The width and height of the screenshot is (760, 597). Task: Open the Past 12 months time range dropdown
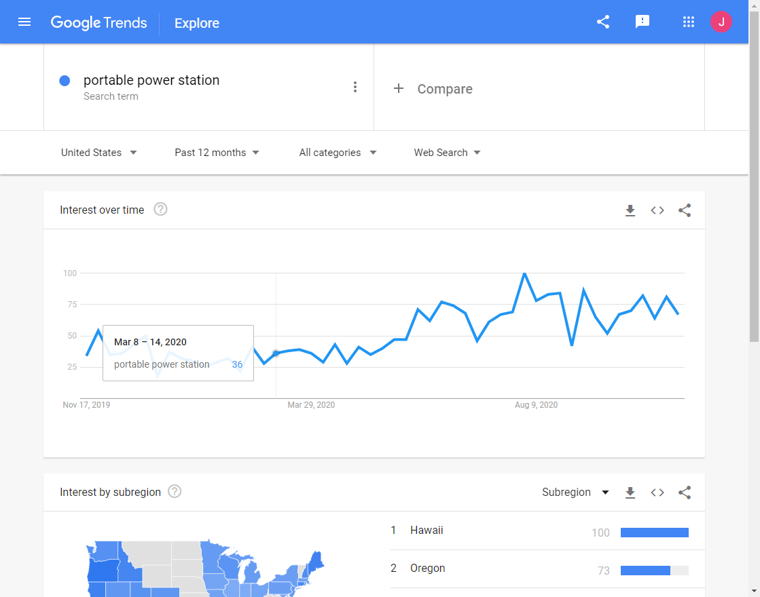tap(216, 153)
